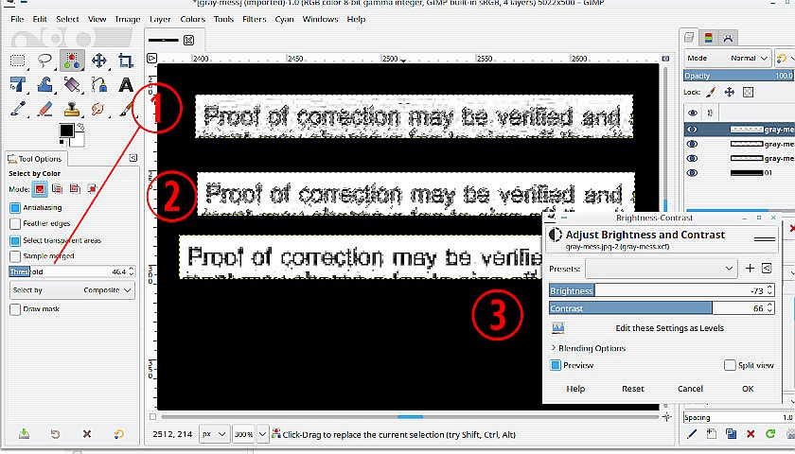Activate the Text tool
This screenshot has height=454, width=795.
pos(125,84)
